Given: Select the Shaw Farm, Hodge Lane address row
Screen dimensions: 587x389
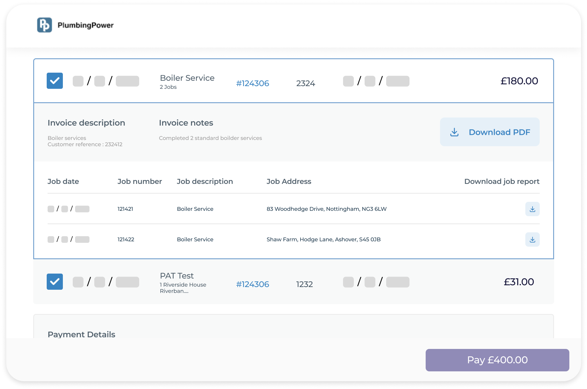Looking at the screenshot, I should pos(323,239).
